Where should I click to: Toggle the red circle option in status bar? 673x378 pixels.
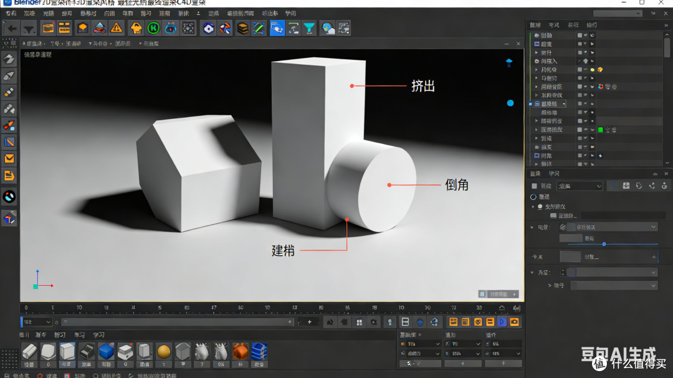[40, 376]
